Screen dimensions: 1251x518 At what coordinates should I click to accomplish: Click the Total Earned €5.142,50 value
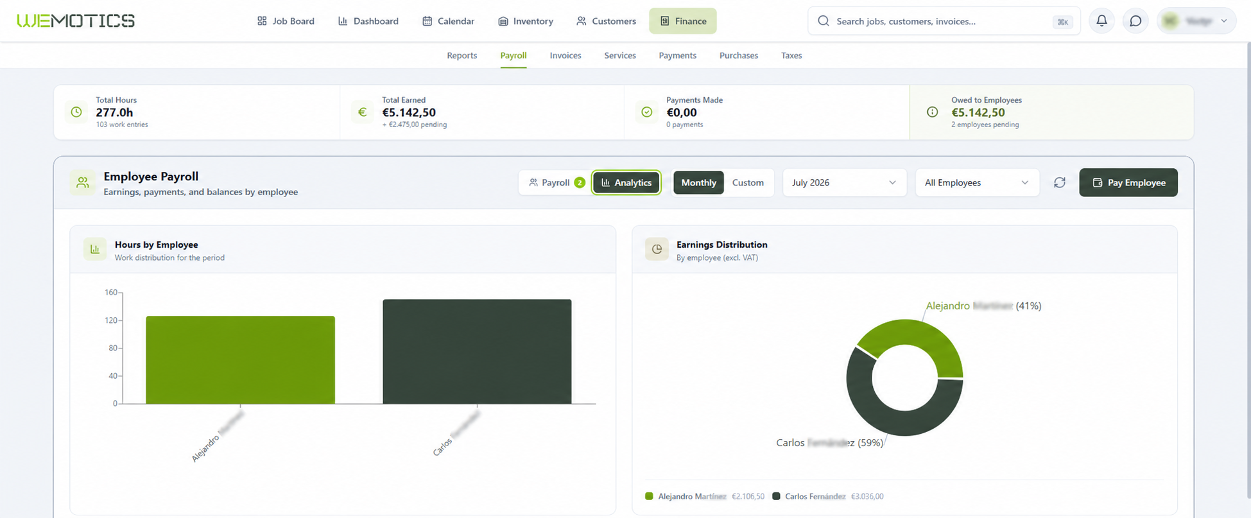click(x=409, y=112)
